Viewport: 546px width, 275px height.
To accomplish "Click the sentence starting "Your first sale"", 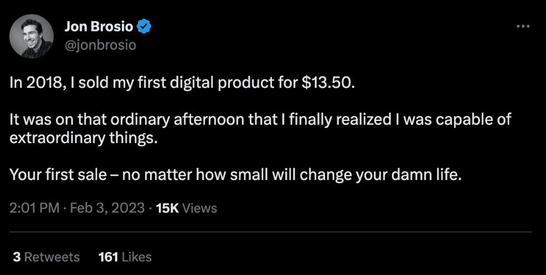I will click(235, 176).
